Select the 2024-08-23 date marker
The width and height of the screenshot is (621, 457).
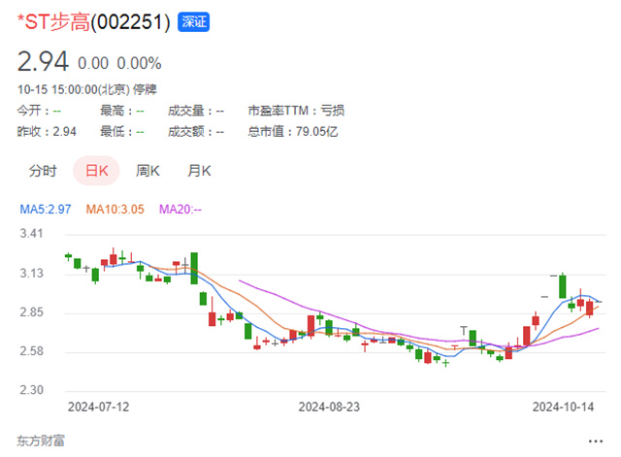[329, 405]
